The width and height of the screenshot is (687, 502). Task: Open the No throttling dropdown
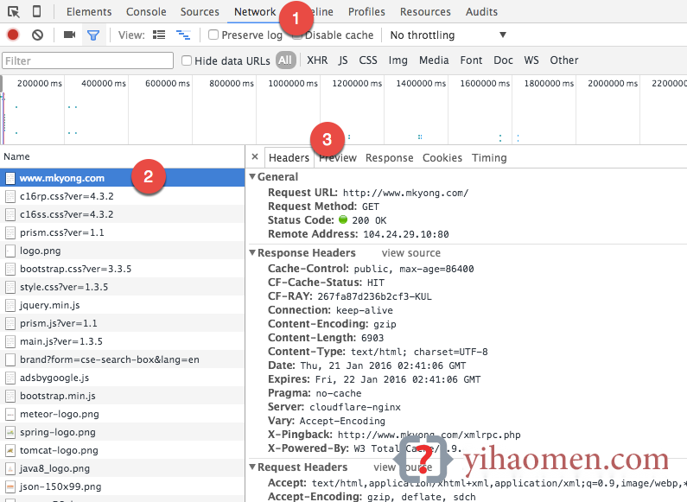coord(448,35)
